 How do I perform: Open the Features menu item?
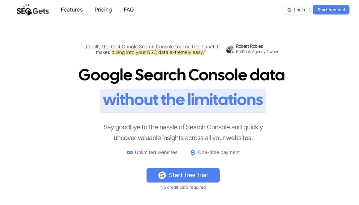coord(72,10)
